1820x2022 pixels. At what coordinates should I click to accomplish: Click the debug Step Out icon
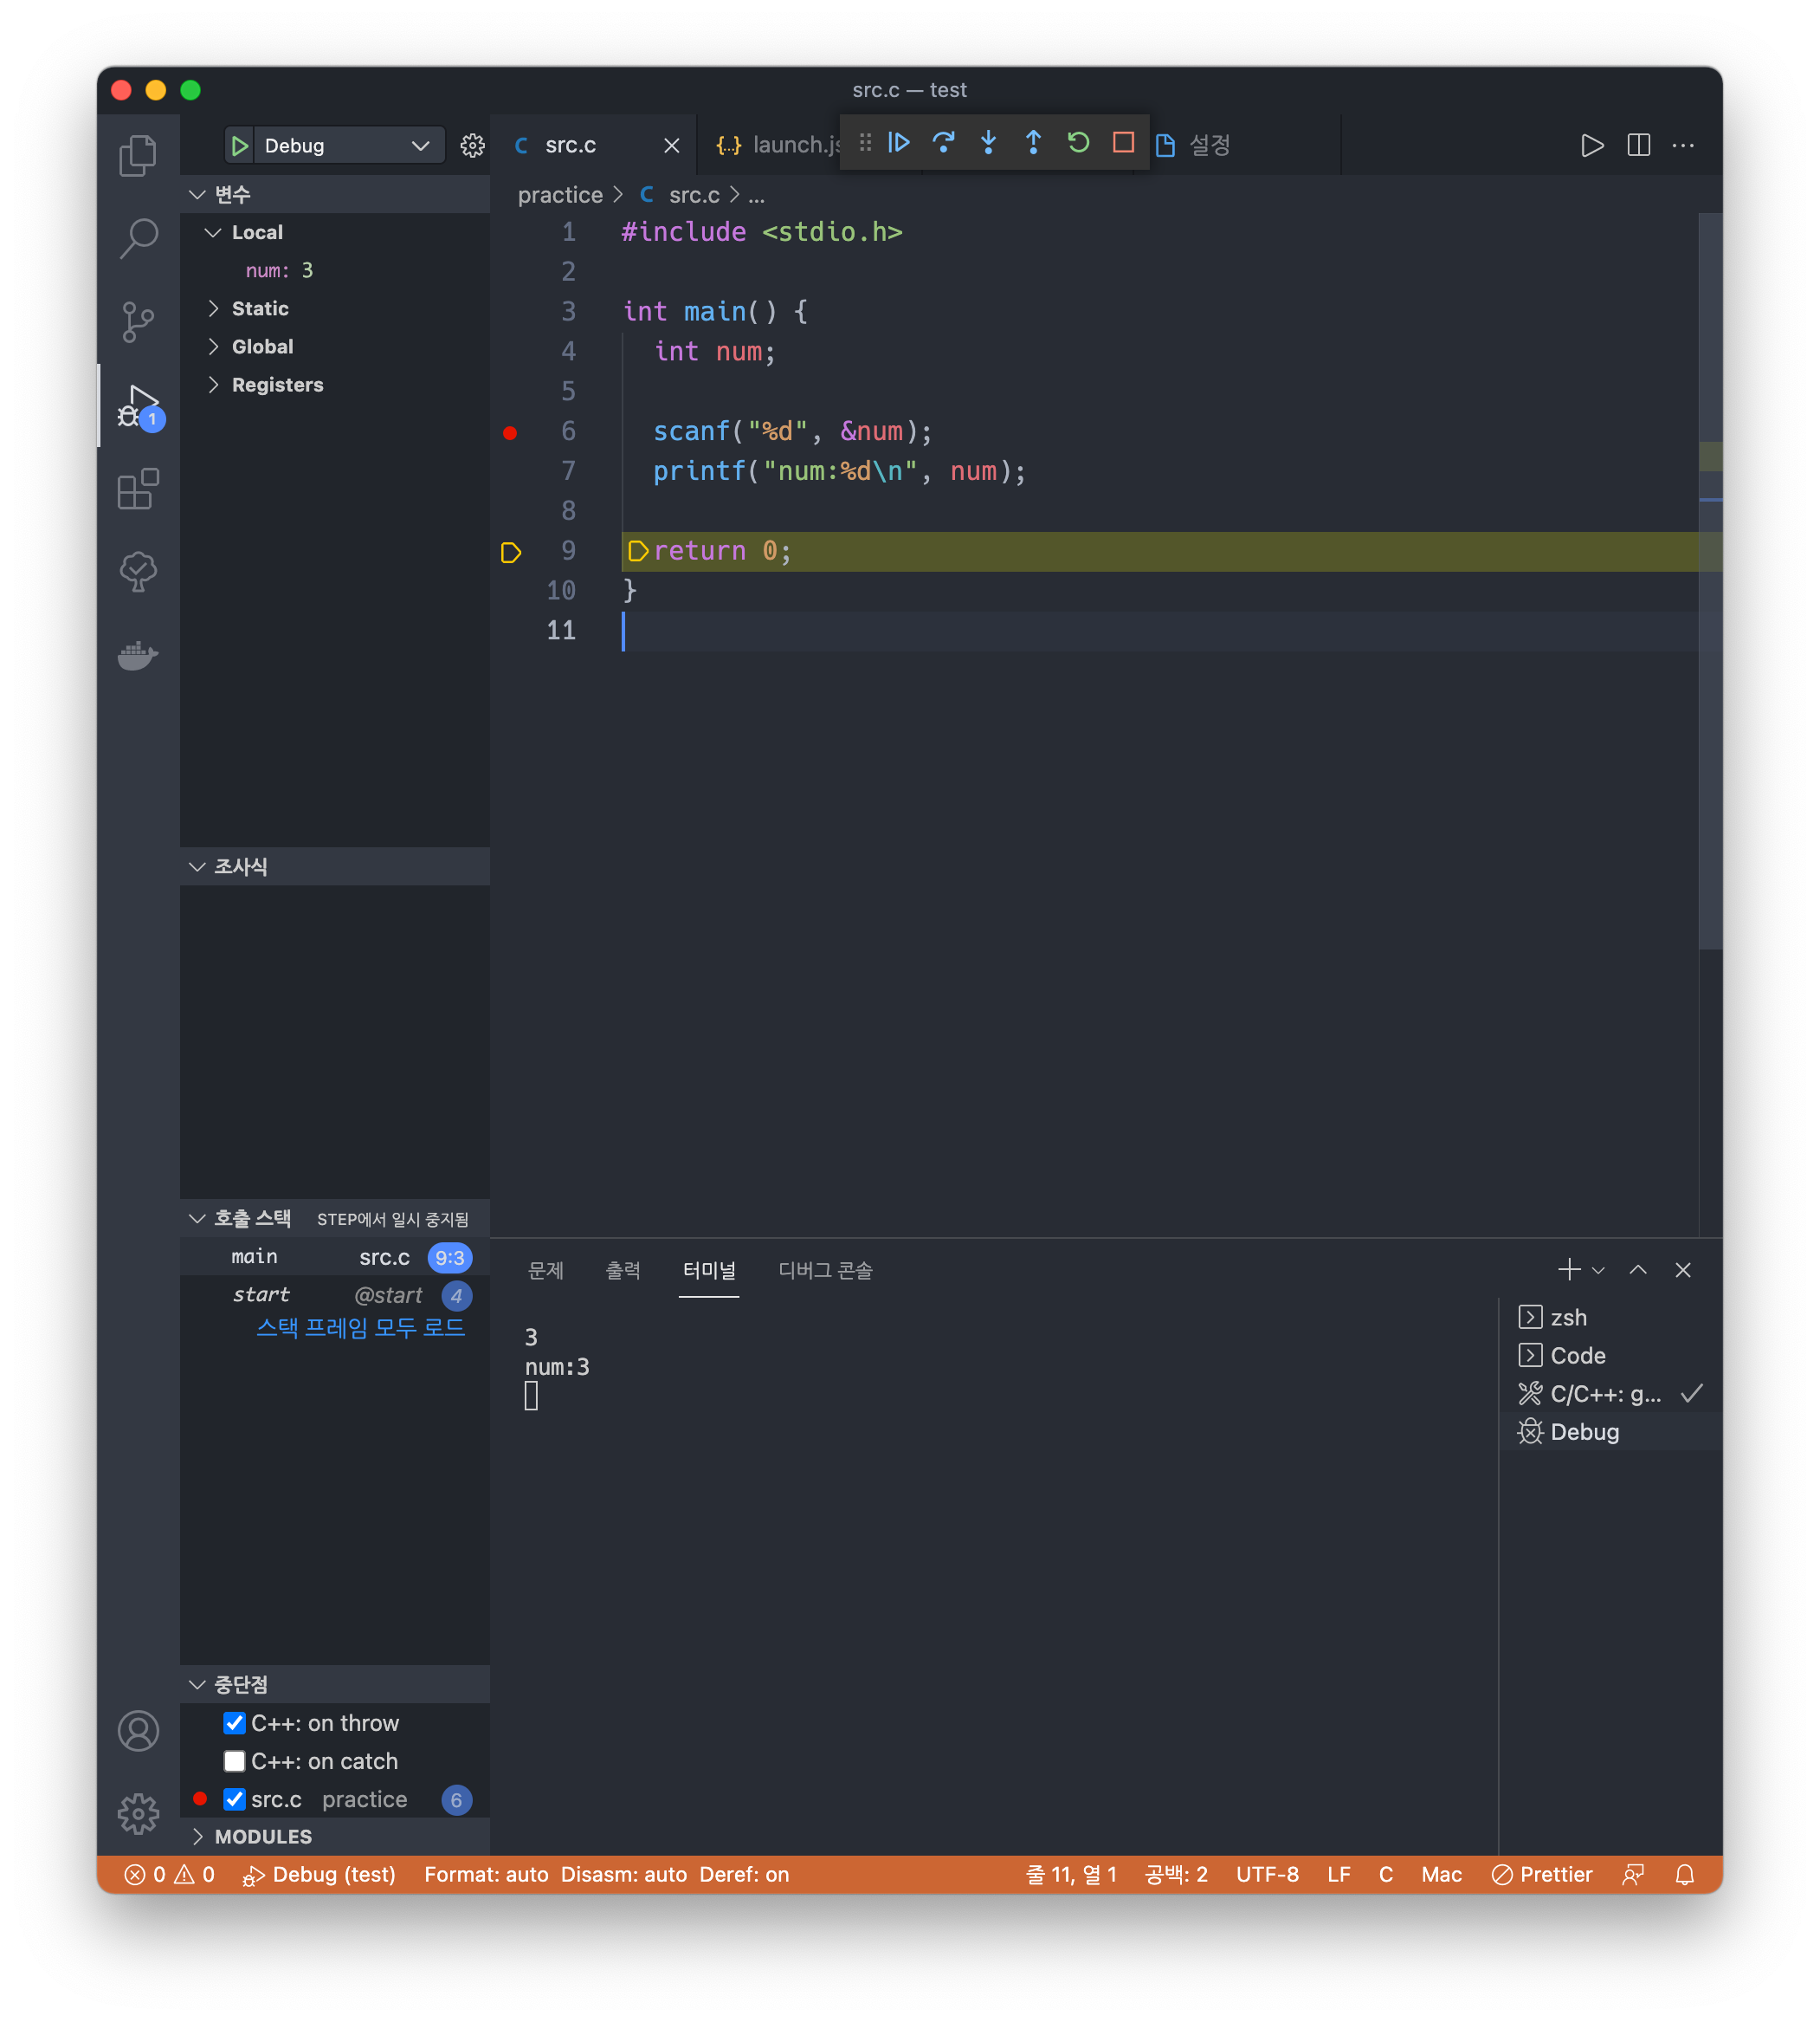[1033, 143]
